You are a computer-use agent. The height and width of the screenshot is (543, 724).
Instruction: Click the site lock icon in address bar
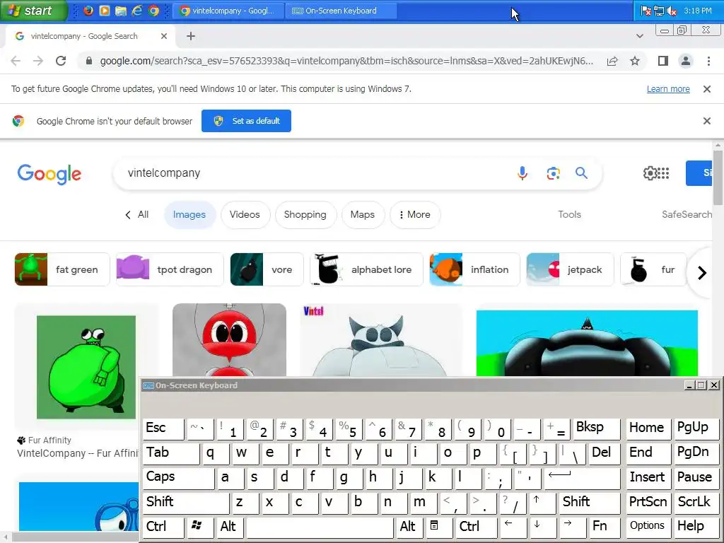89,61
